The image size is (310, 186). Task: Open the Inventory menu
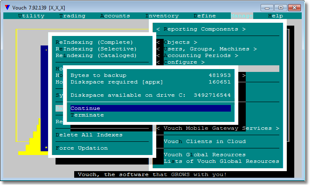[x=162, y=16]
